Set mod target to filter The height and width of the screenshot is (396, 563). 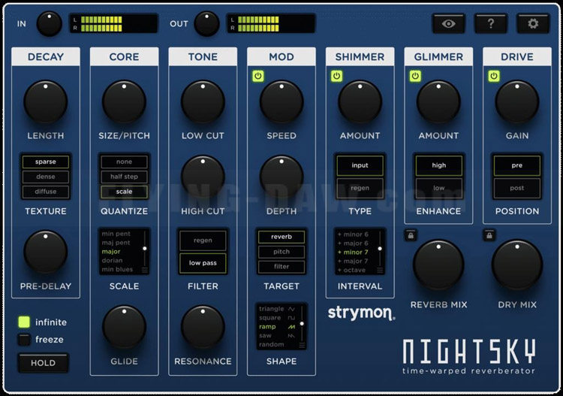click(x=281, y=267)
